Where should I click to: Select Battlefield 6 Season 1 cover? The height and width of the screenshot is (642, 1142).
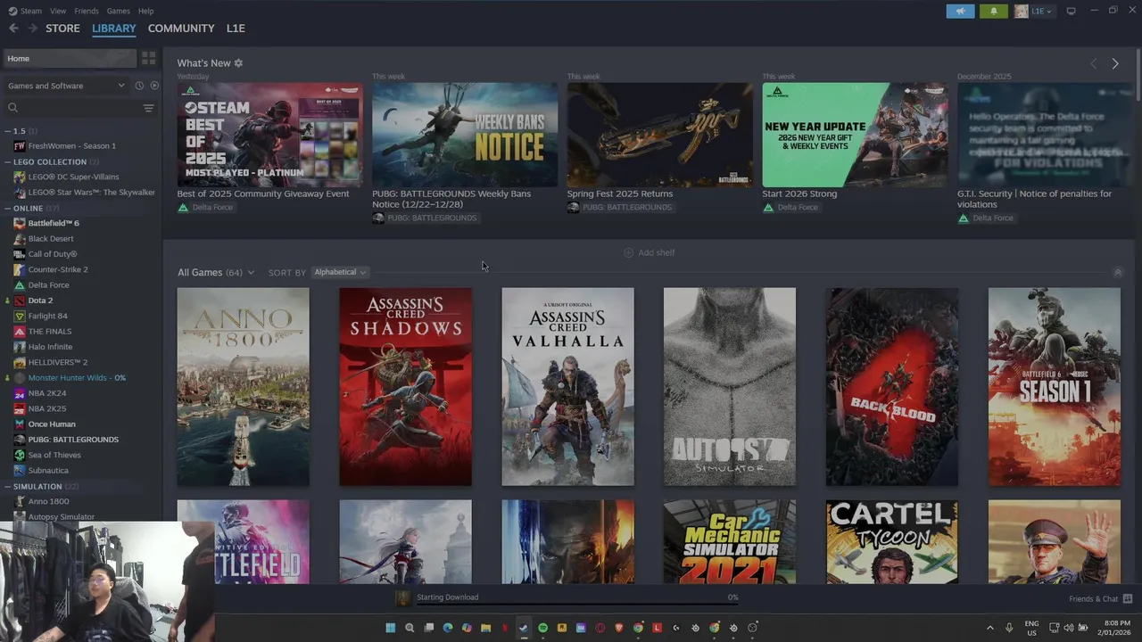(x=1054, y=387)
